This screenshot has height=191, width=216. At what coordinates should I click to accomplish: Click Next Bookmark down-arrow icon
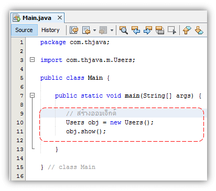[x=199, y=30]
